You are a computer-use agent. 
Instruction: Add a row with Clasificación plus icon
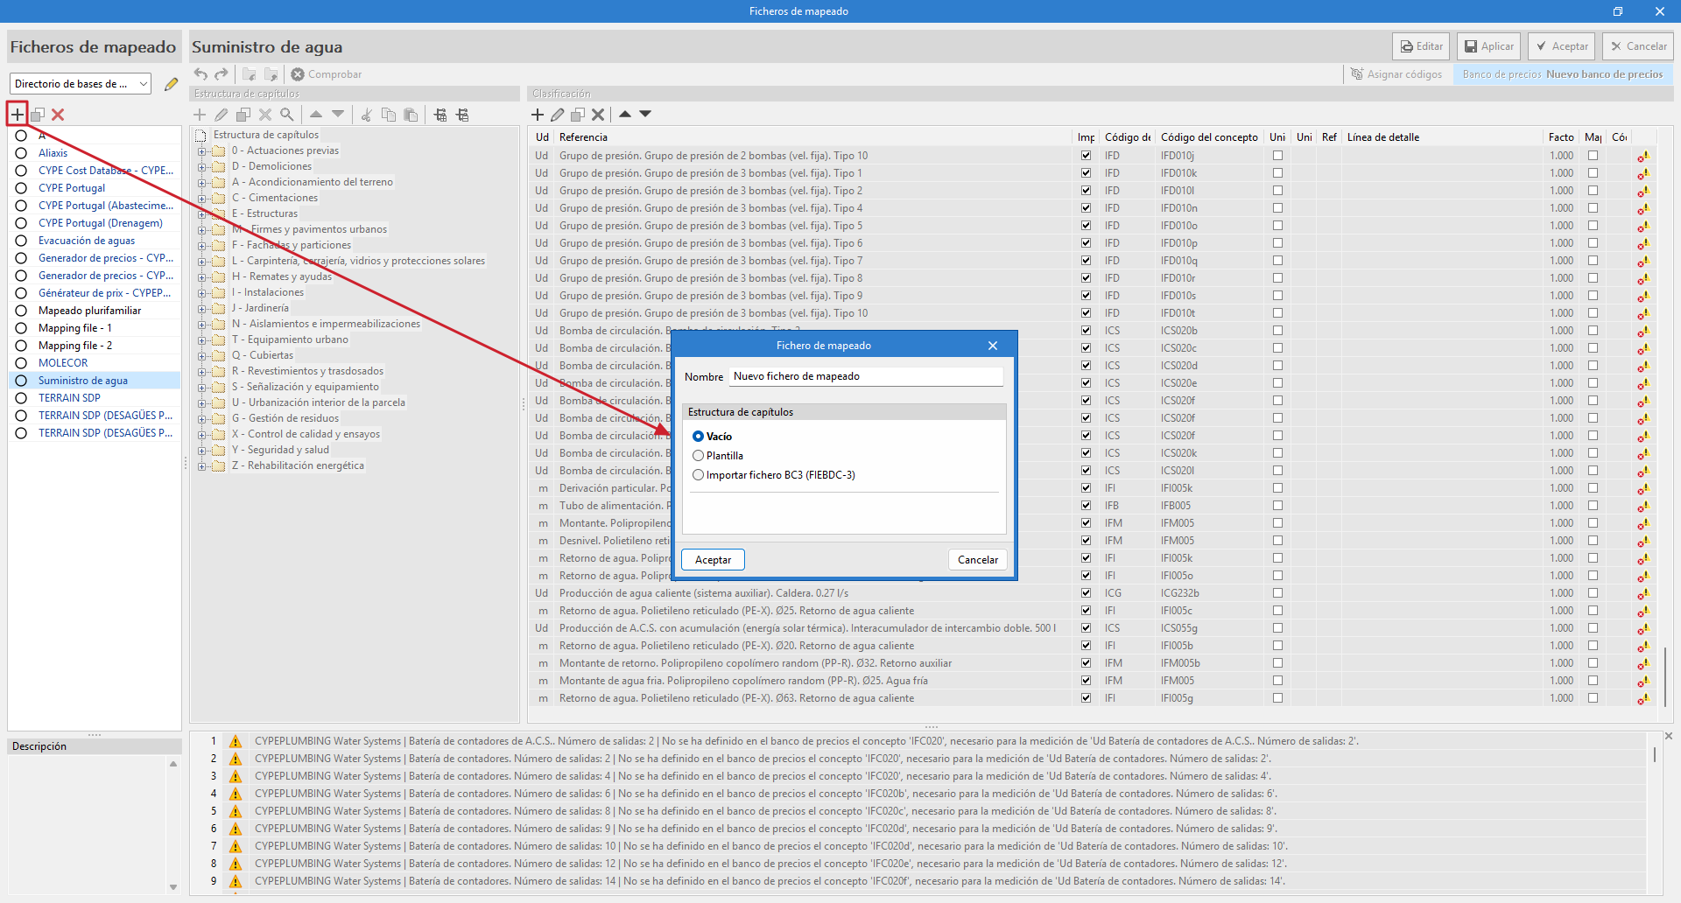(538, 115)
